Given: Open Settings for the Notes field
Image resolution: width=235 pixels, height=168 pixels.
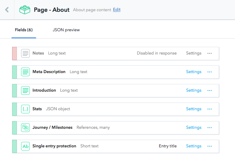Looking at the screenshot, I should pyautogui.click(x=194, y=53).
